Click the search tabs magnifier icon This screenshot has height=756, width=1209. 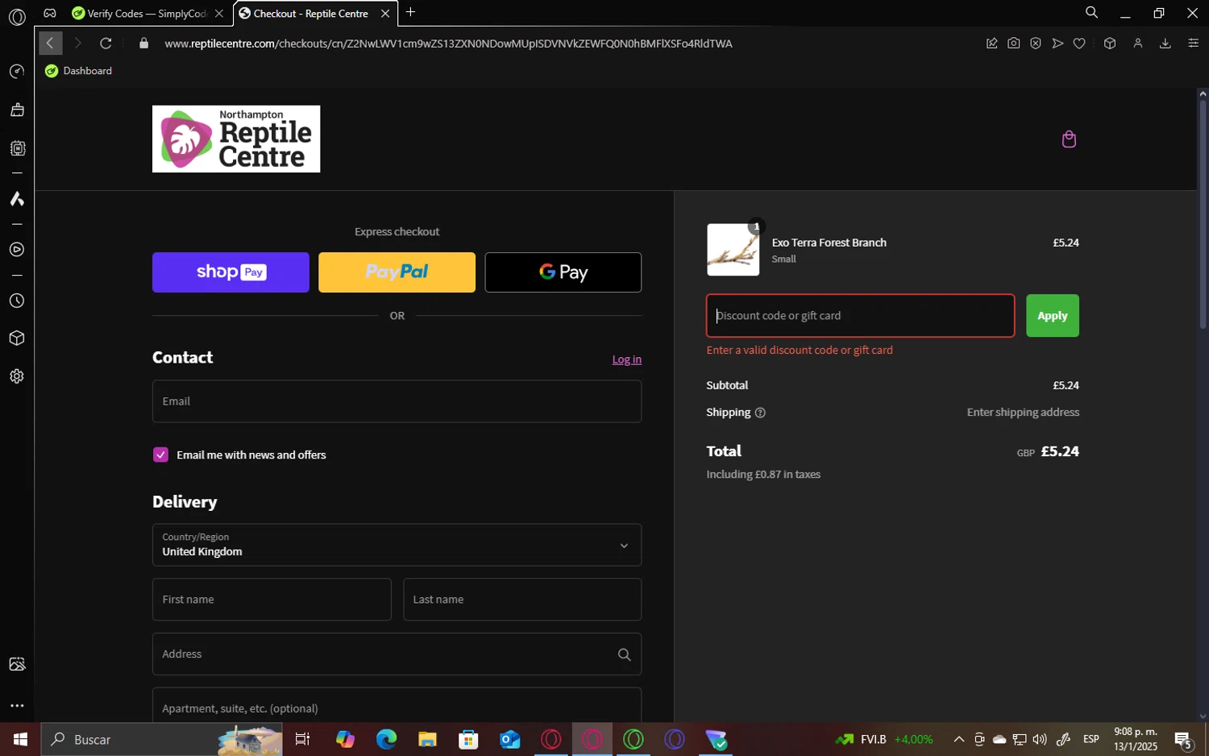[x=1091, y=12]
